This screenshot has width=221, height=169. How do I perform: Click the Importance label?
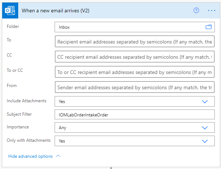point(18,127)
